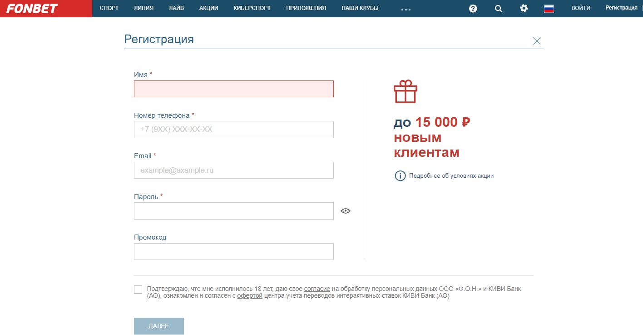
Task: Go to the Лайв section
Action: point(176,8)
